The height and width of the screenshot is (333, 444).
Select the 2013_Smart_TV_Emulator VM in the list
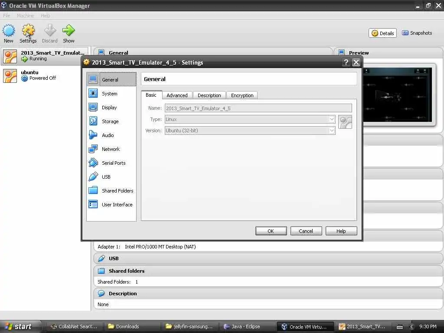click(45, 56)
